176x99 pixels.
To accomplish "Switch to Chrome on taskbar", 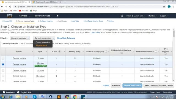I will tap(75, 97).
